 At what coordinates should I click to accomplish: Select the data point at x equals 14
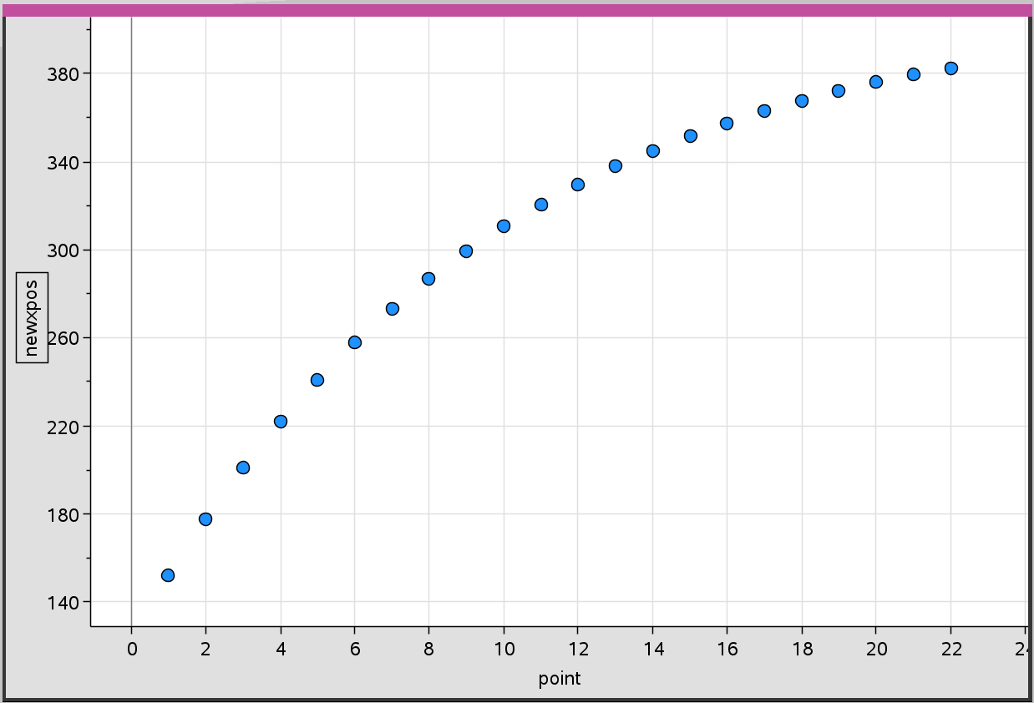(653, 151)
